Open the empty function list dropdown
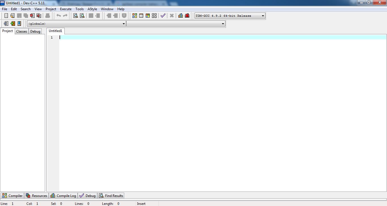Screen dimensions: 387x206 pyautogui.click(x=176, y=24)
